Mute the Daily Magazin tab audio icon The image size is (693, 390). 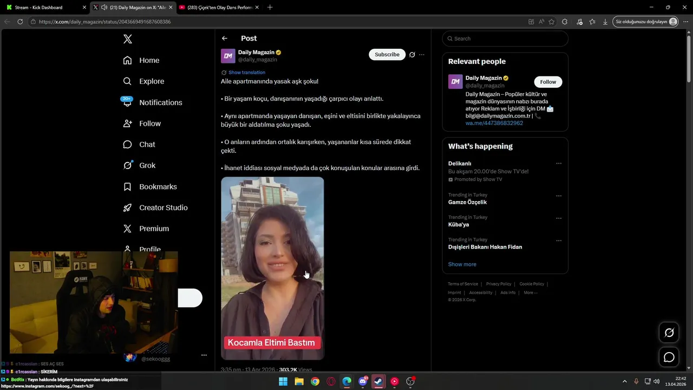[104, 8]
